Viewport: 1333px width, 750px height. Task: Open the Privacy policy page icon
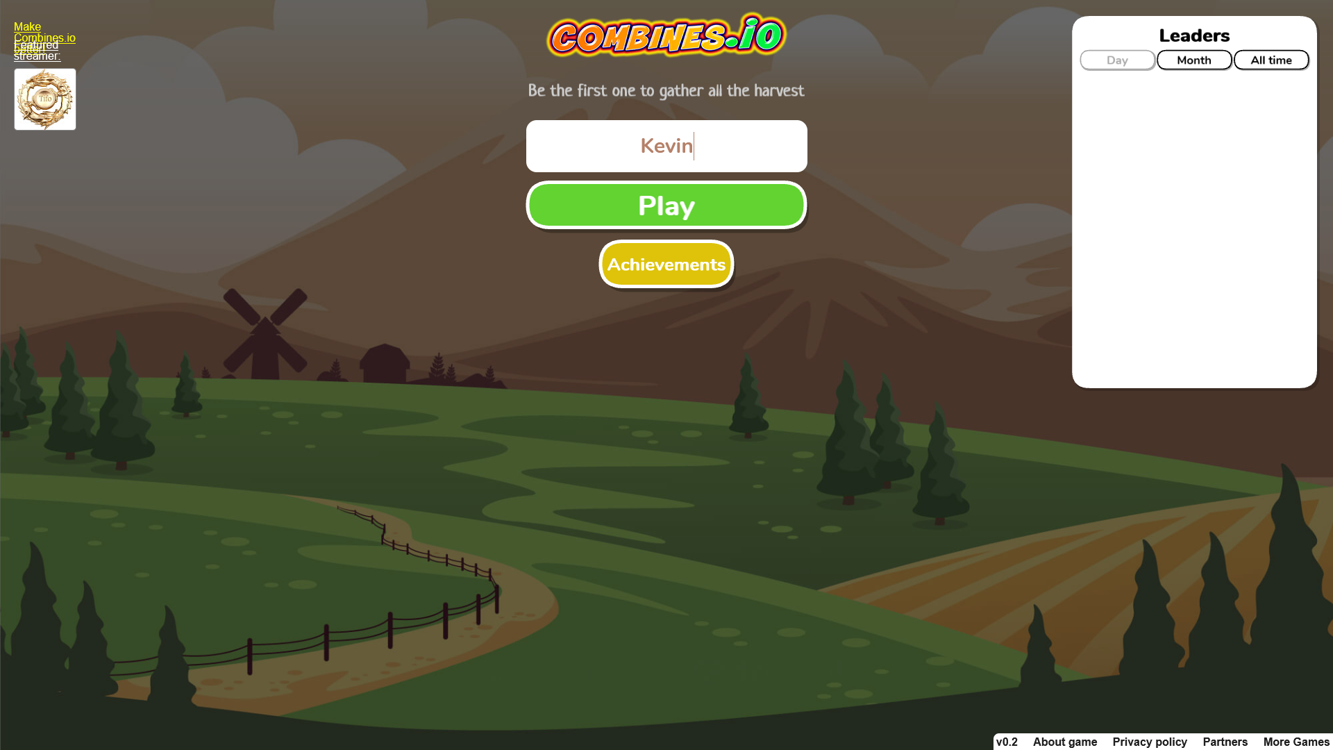coord(1150,742)
